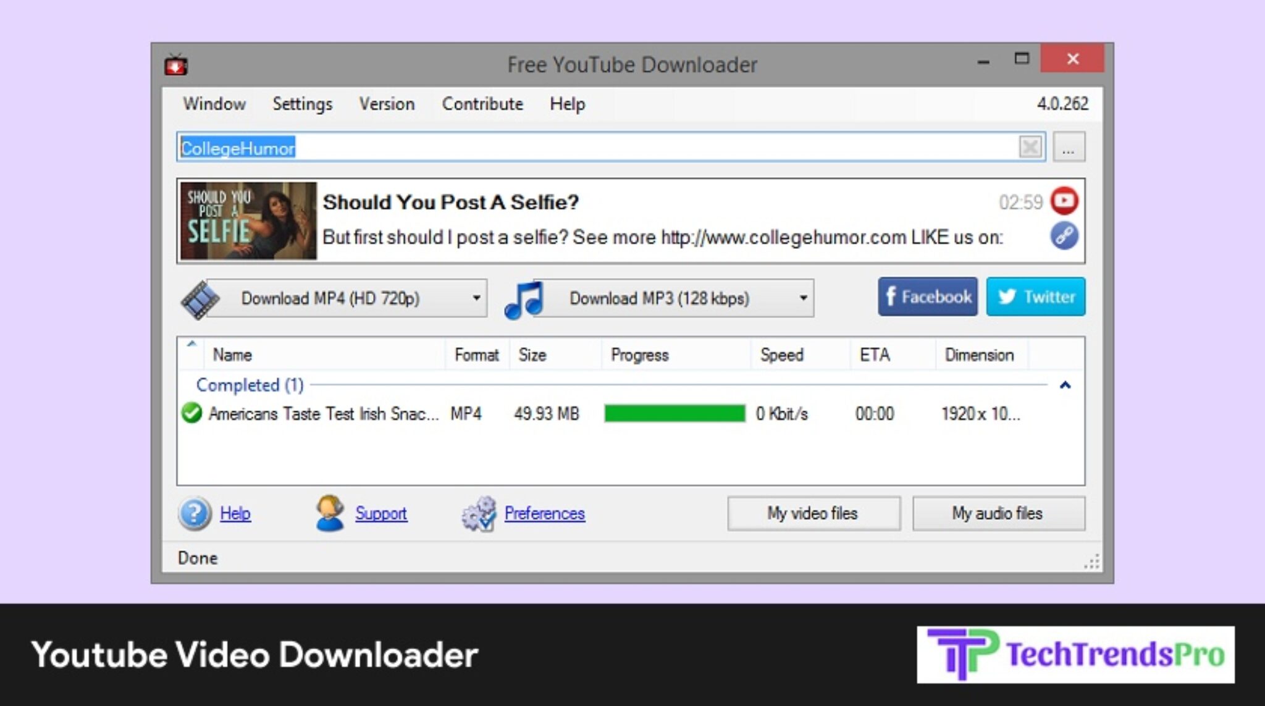This screenshot has width=1265, height=706.
Task: Click the 49.93 MB size cell
Action: click(x=547, y=413)
